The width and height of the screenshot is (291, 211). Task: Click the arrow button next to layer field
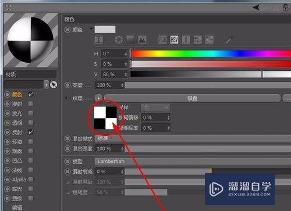(x=47, y=85)
